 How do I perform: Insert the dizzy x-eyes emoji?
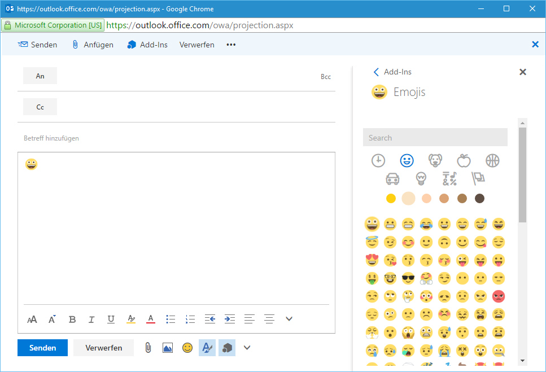[462, 351]
